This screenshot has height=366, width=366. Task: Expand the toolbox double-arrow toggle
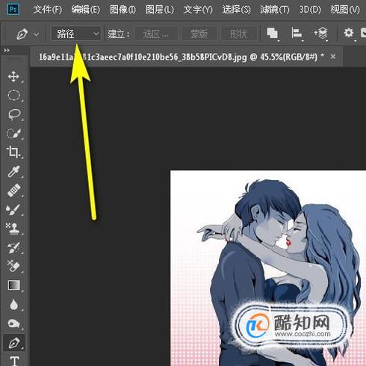pos(7,51)
